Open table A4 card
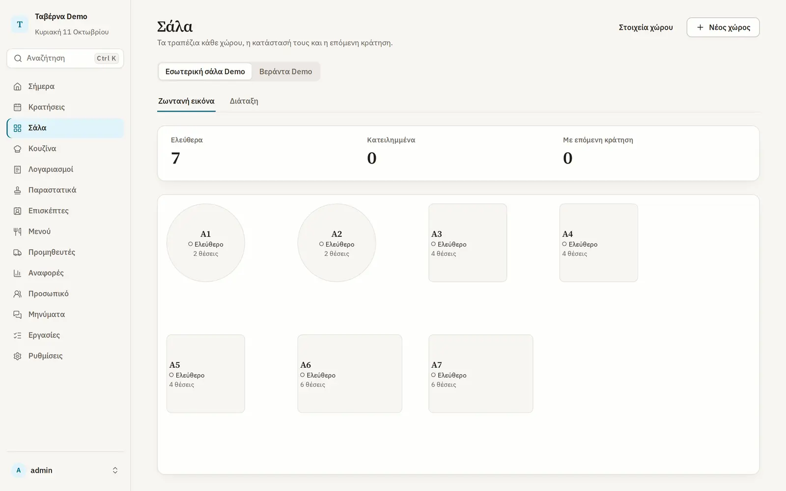The image size is (786, 491). point(599,243)
